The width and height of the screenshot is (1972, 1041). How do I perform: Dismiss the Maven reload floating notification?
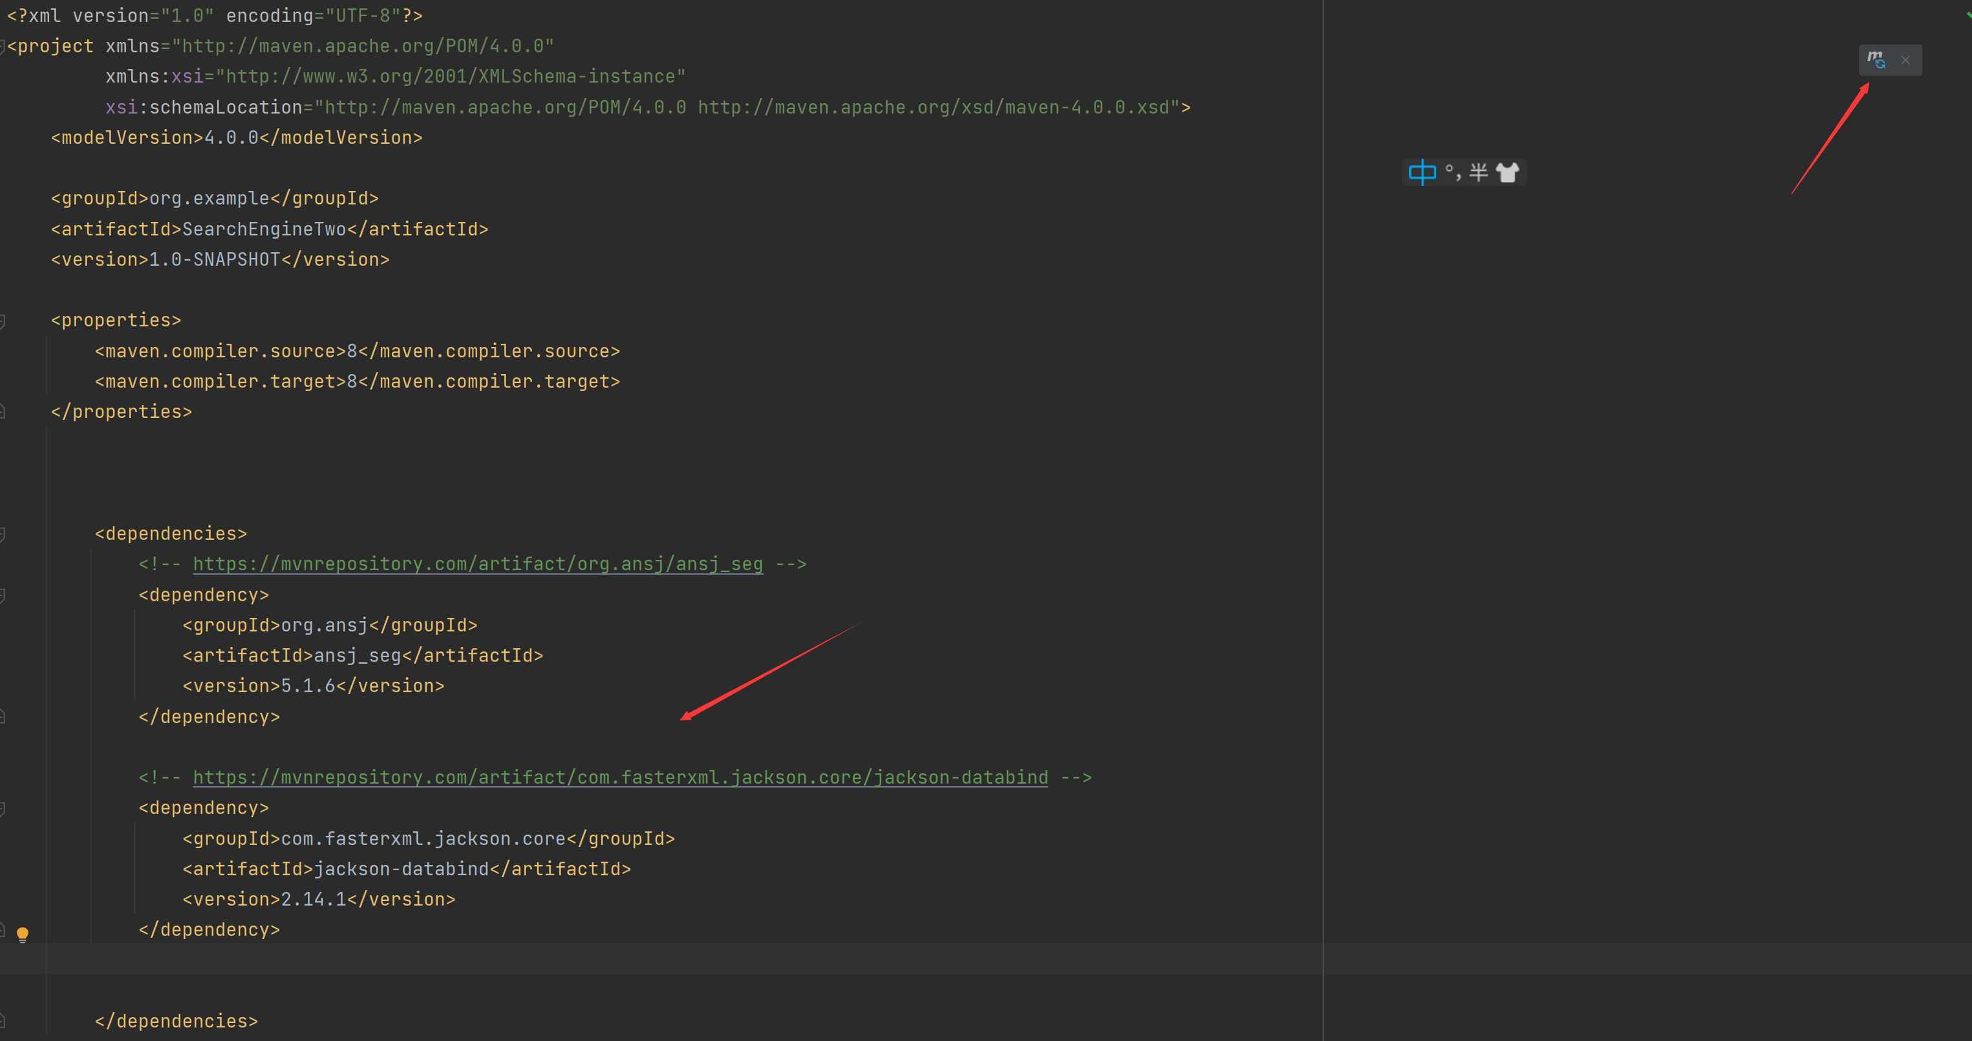coord(1906,59)
